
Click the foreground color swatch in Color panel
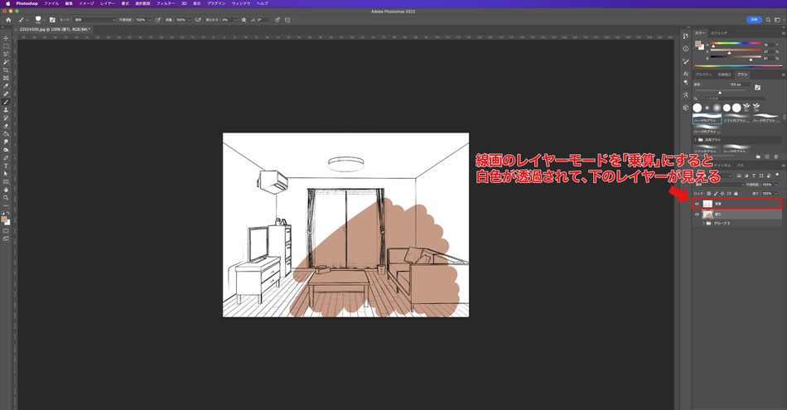click(698, 45)
